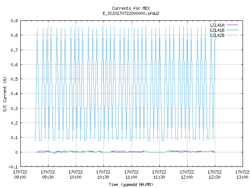The width and height of the screenshot is (250, 188).
Task: Click the chart title 'Currents for MEX'
Action: tap(131, 8)
